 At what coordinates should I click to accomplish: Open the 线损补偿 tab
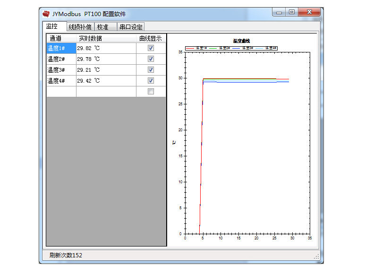point(80,27)
